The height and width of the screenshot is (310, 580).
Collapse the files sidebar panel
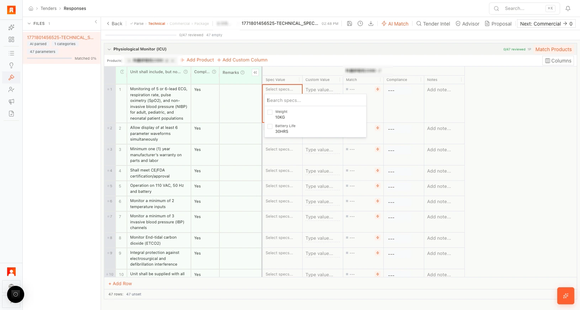tap(96, 22)
